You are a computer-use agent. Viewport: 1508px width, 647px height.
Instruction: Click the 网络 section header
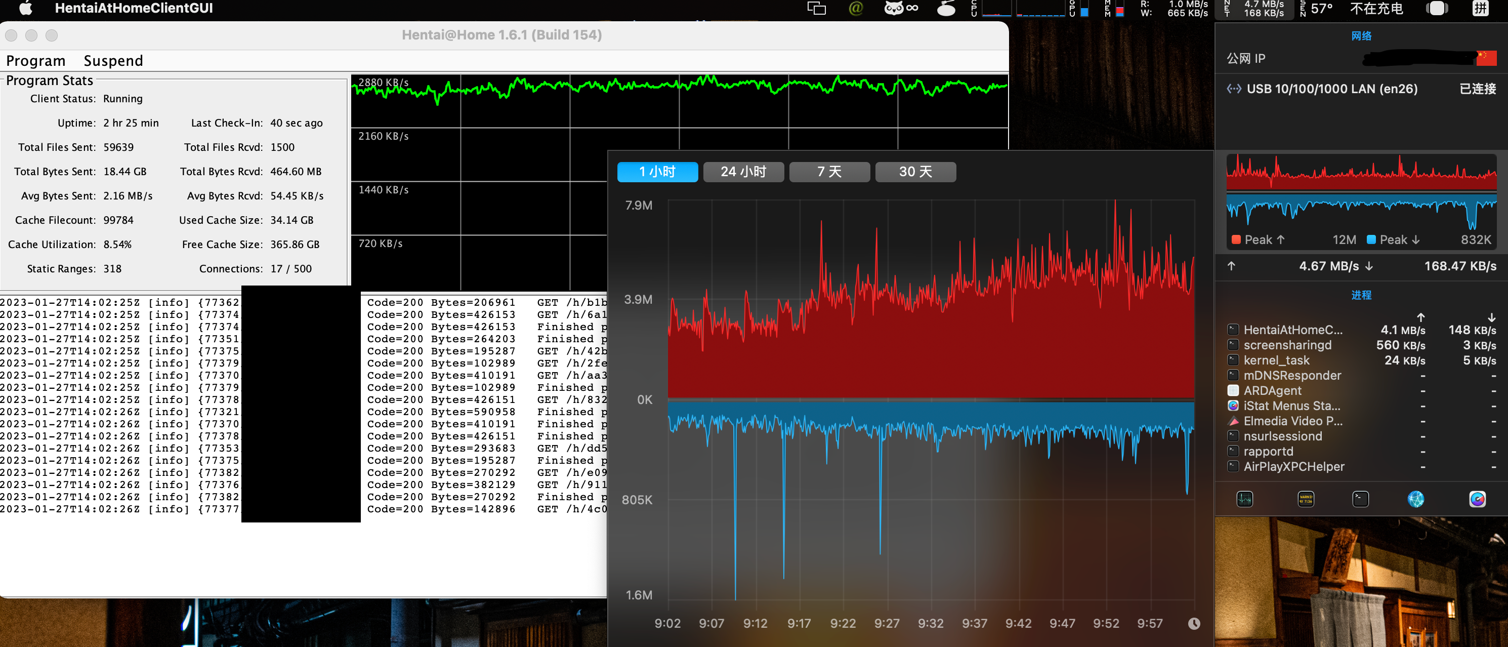point(1361,36)
